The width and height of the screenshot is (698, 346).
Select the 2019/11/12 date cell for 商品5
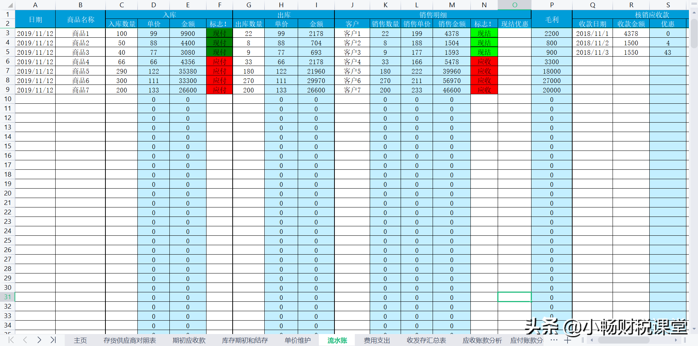[35, 71]
